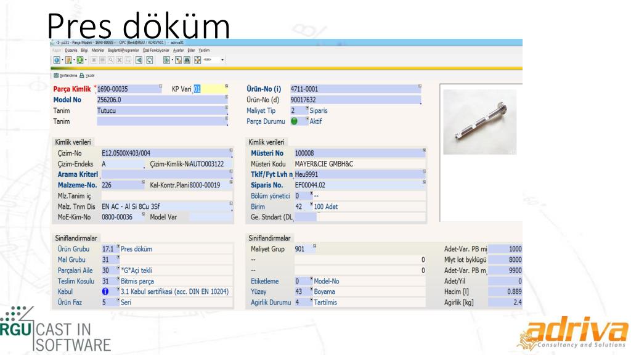Image resolution: width=631 pixels, height=355 pixels.
Task: Open the Ekler menu
Action: click(x=191, y=51)
